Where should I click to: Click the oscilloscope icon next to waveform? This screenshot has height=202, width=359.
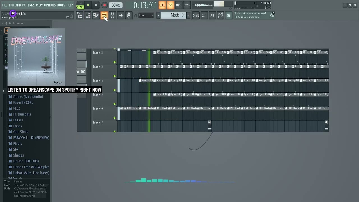[x=187, y=5]
